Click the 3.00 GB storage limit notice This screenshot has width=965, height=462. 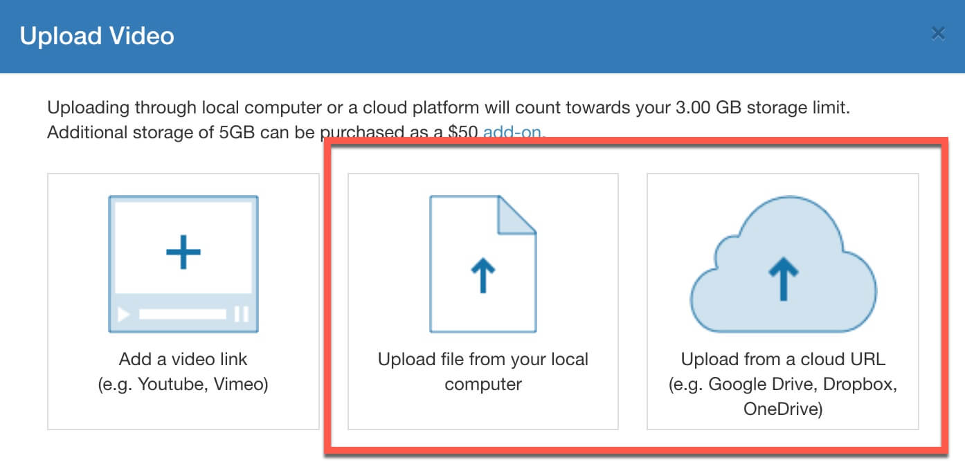tap(458, 109)
